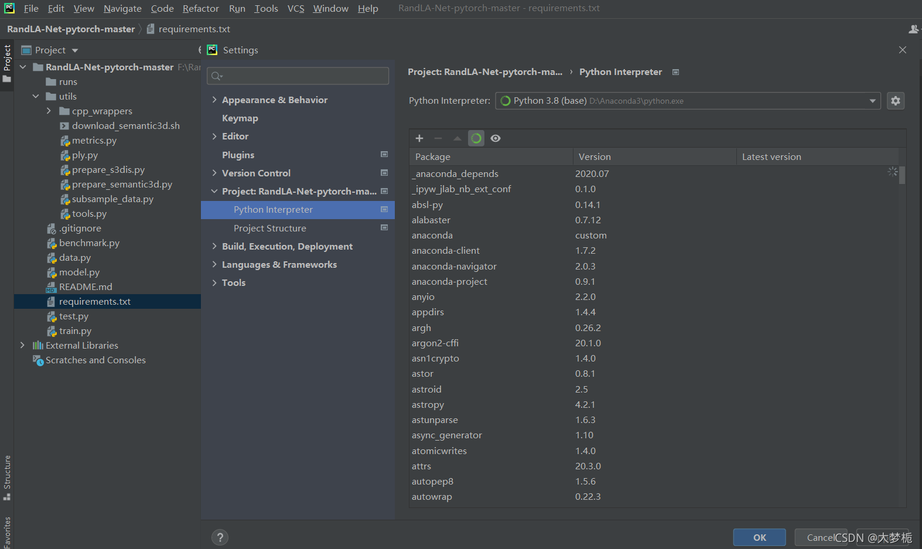Open the Structure tool window tab
Screen dimensions: 922x549
7,478
